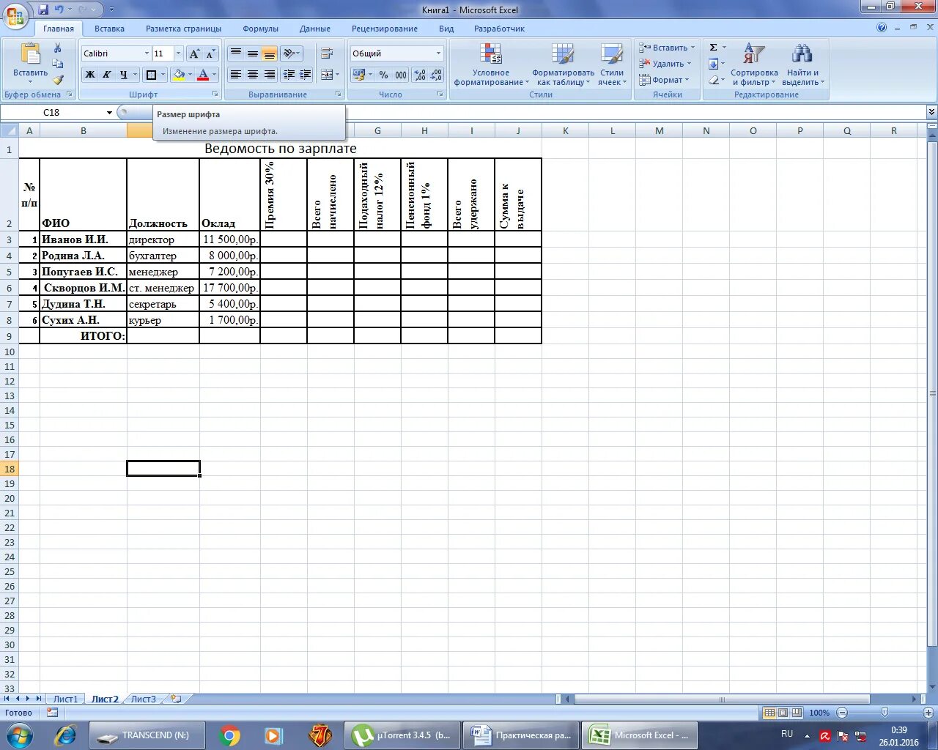The width and height of the screenshot is (938, 750).
Task: Apply percent style
Action: click(383, 75)
